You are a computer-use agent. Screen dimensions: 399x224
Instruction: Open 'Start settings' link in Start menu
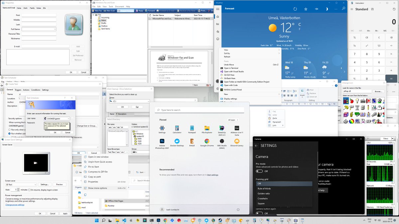coord(213,175)
